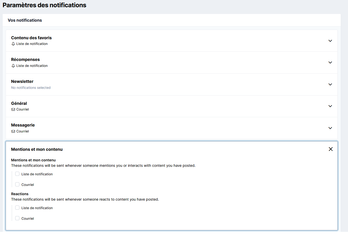Image resolution: width=348 pixels, height=237 pixels.
Task: Expand the Général section chevron
Action: (330, 106)
